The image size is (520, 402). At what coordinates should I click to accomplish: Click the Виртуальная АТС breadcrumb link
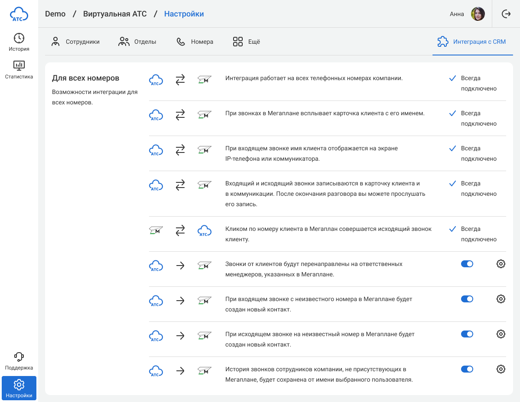[115, 14]
